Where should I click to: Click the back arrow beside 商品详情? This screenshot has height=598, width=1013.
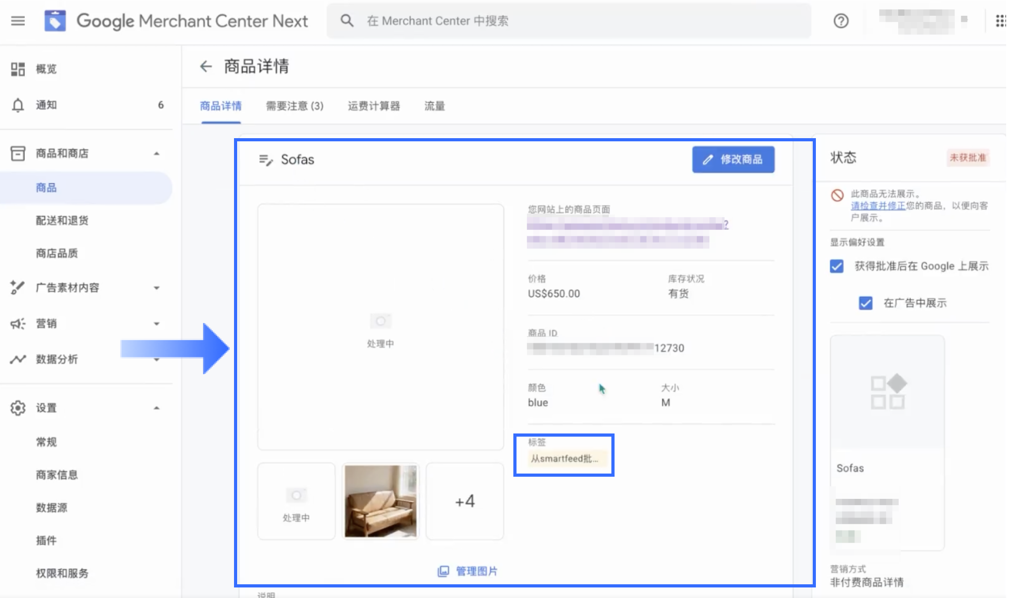[206, 66]
